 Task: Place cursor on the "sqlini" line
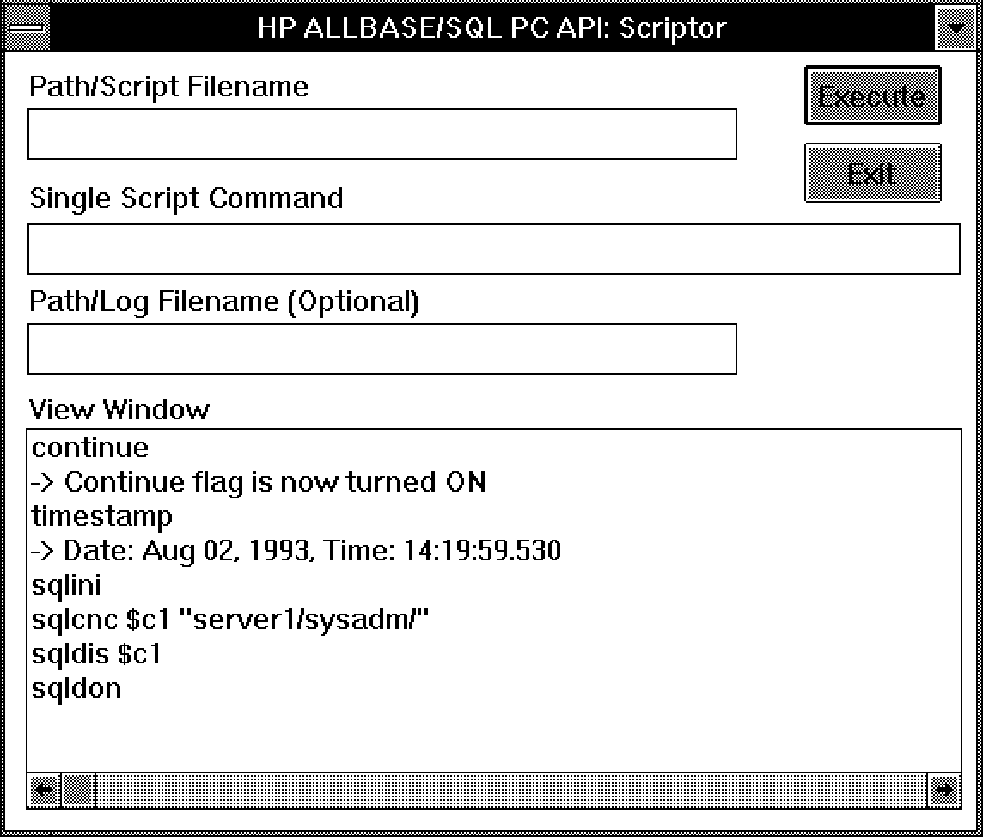(x=66, y=585)
